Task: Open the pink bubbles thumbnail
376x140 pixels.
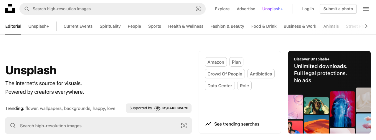Action: tap(296, 107)
